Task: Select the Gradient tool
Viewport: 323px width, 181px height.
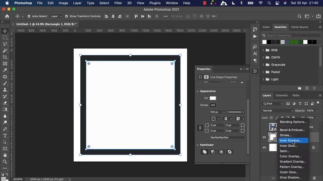Action: [x=5, y=110]
